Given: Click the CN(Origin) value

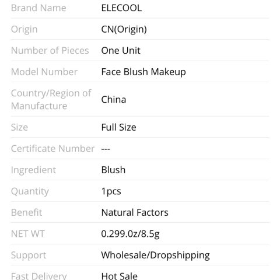Looking at the screenshot, I should [x=124, y=30].
